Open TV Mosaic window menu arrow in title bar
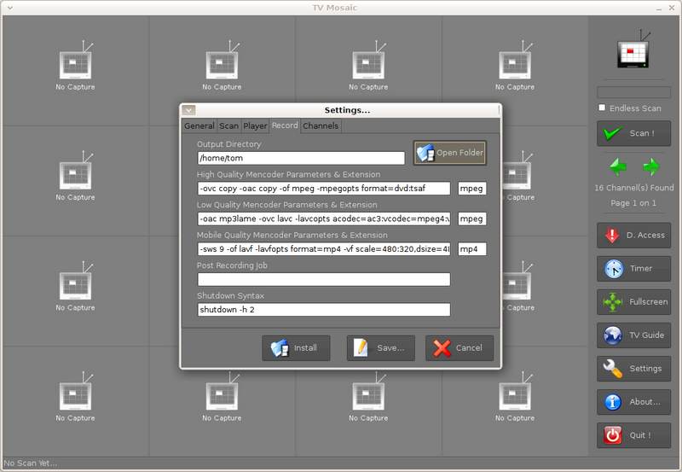682x472 pixels. tap(9, 8)
